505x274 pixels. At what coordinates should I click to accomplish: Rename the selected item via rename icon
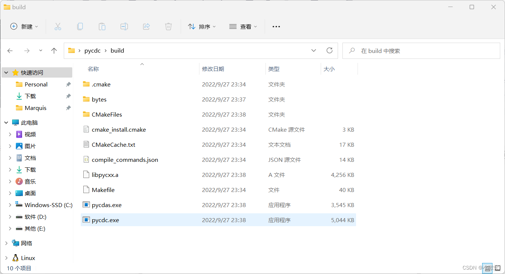pyautogui.click(x=124, y=26)
